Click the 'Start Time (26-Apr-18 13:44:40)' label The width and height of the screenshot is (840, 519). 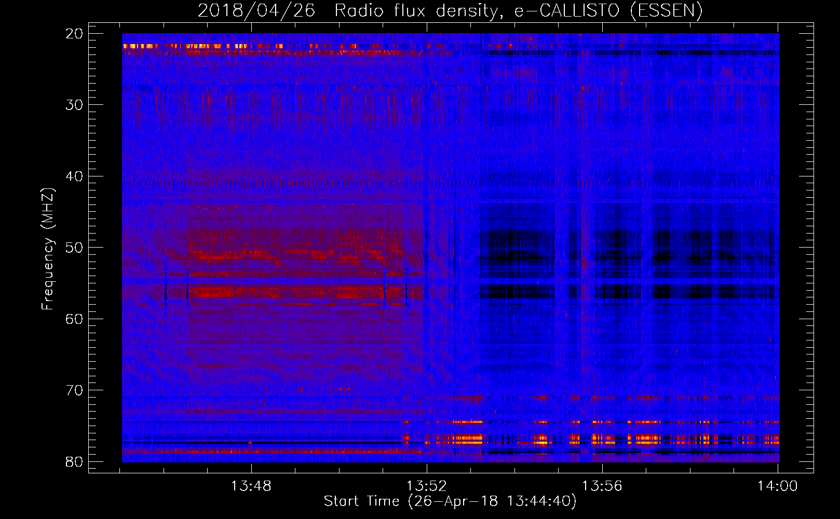pos(450,501)
